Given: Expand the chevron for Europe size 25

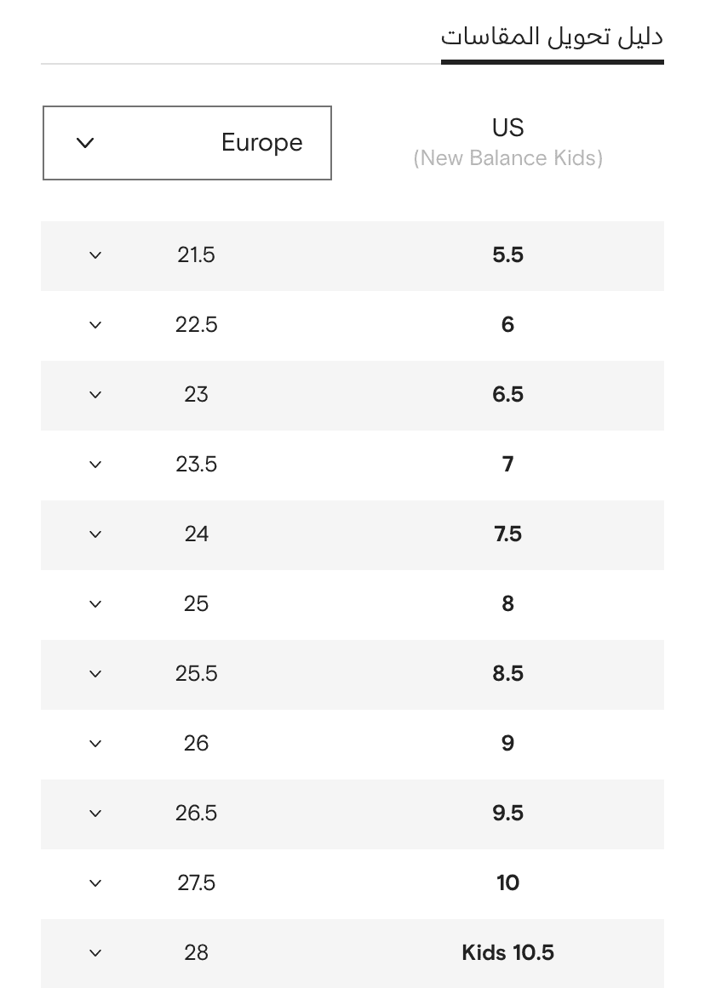Looking at the screenshot, I should click(x=95, y=604).
